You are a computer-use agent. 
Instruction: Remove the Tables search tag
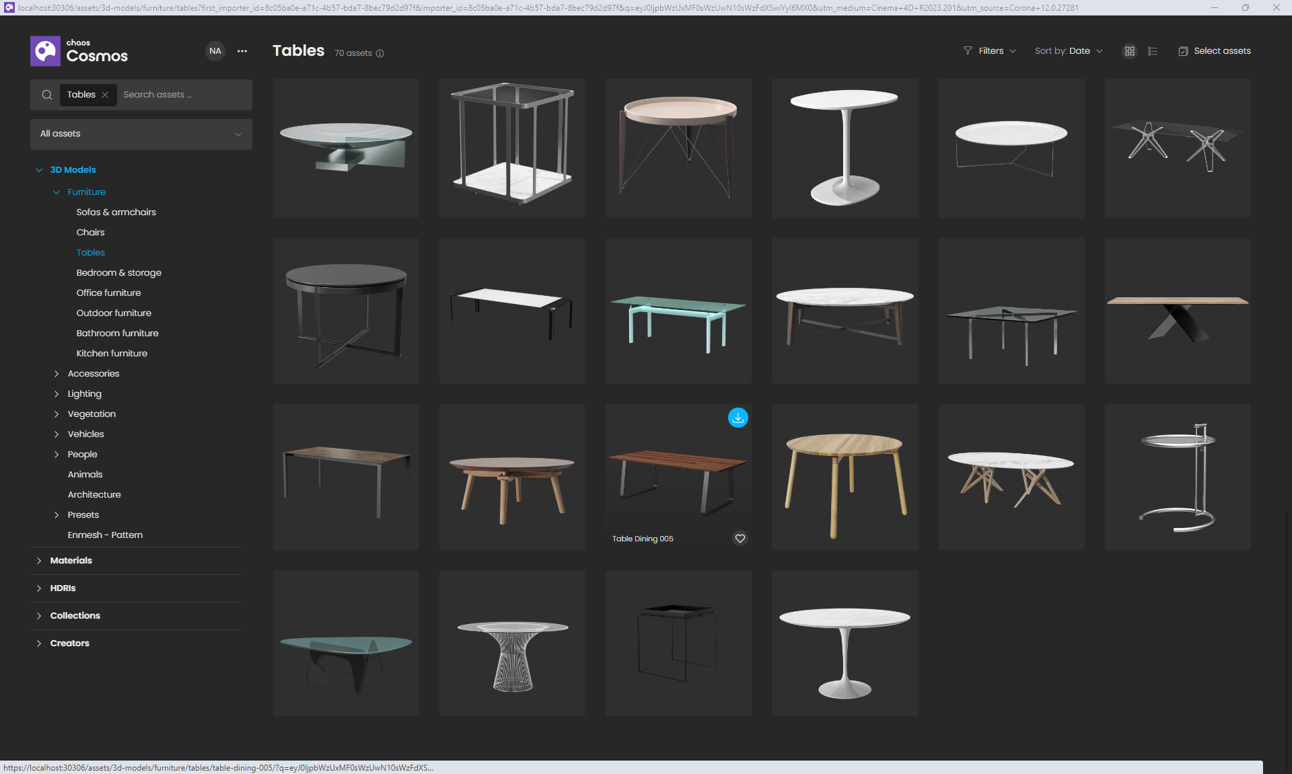point(105,95)
